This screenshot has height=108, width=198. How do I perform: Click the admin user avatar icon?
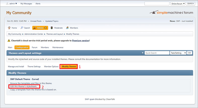point(7,3)
